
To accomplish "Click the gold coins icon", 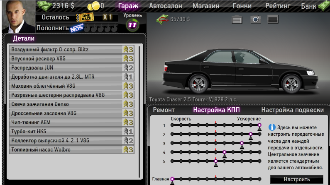I will [x=93, y=6].
